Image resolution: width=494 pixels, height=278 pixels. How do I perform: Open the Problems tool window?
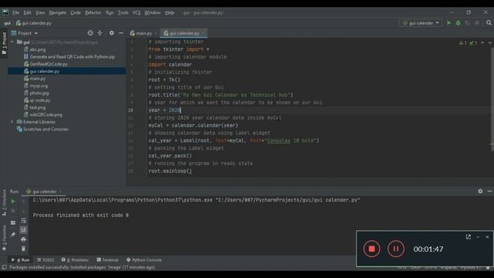[x=75, y=260]
